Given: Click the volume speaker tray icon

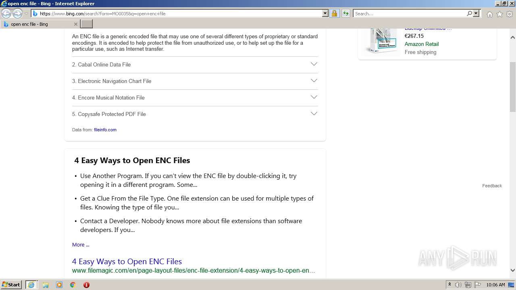Looking at the screenshot, I should point(458,285).
